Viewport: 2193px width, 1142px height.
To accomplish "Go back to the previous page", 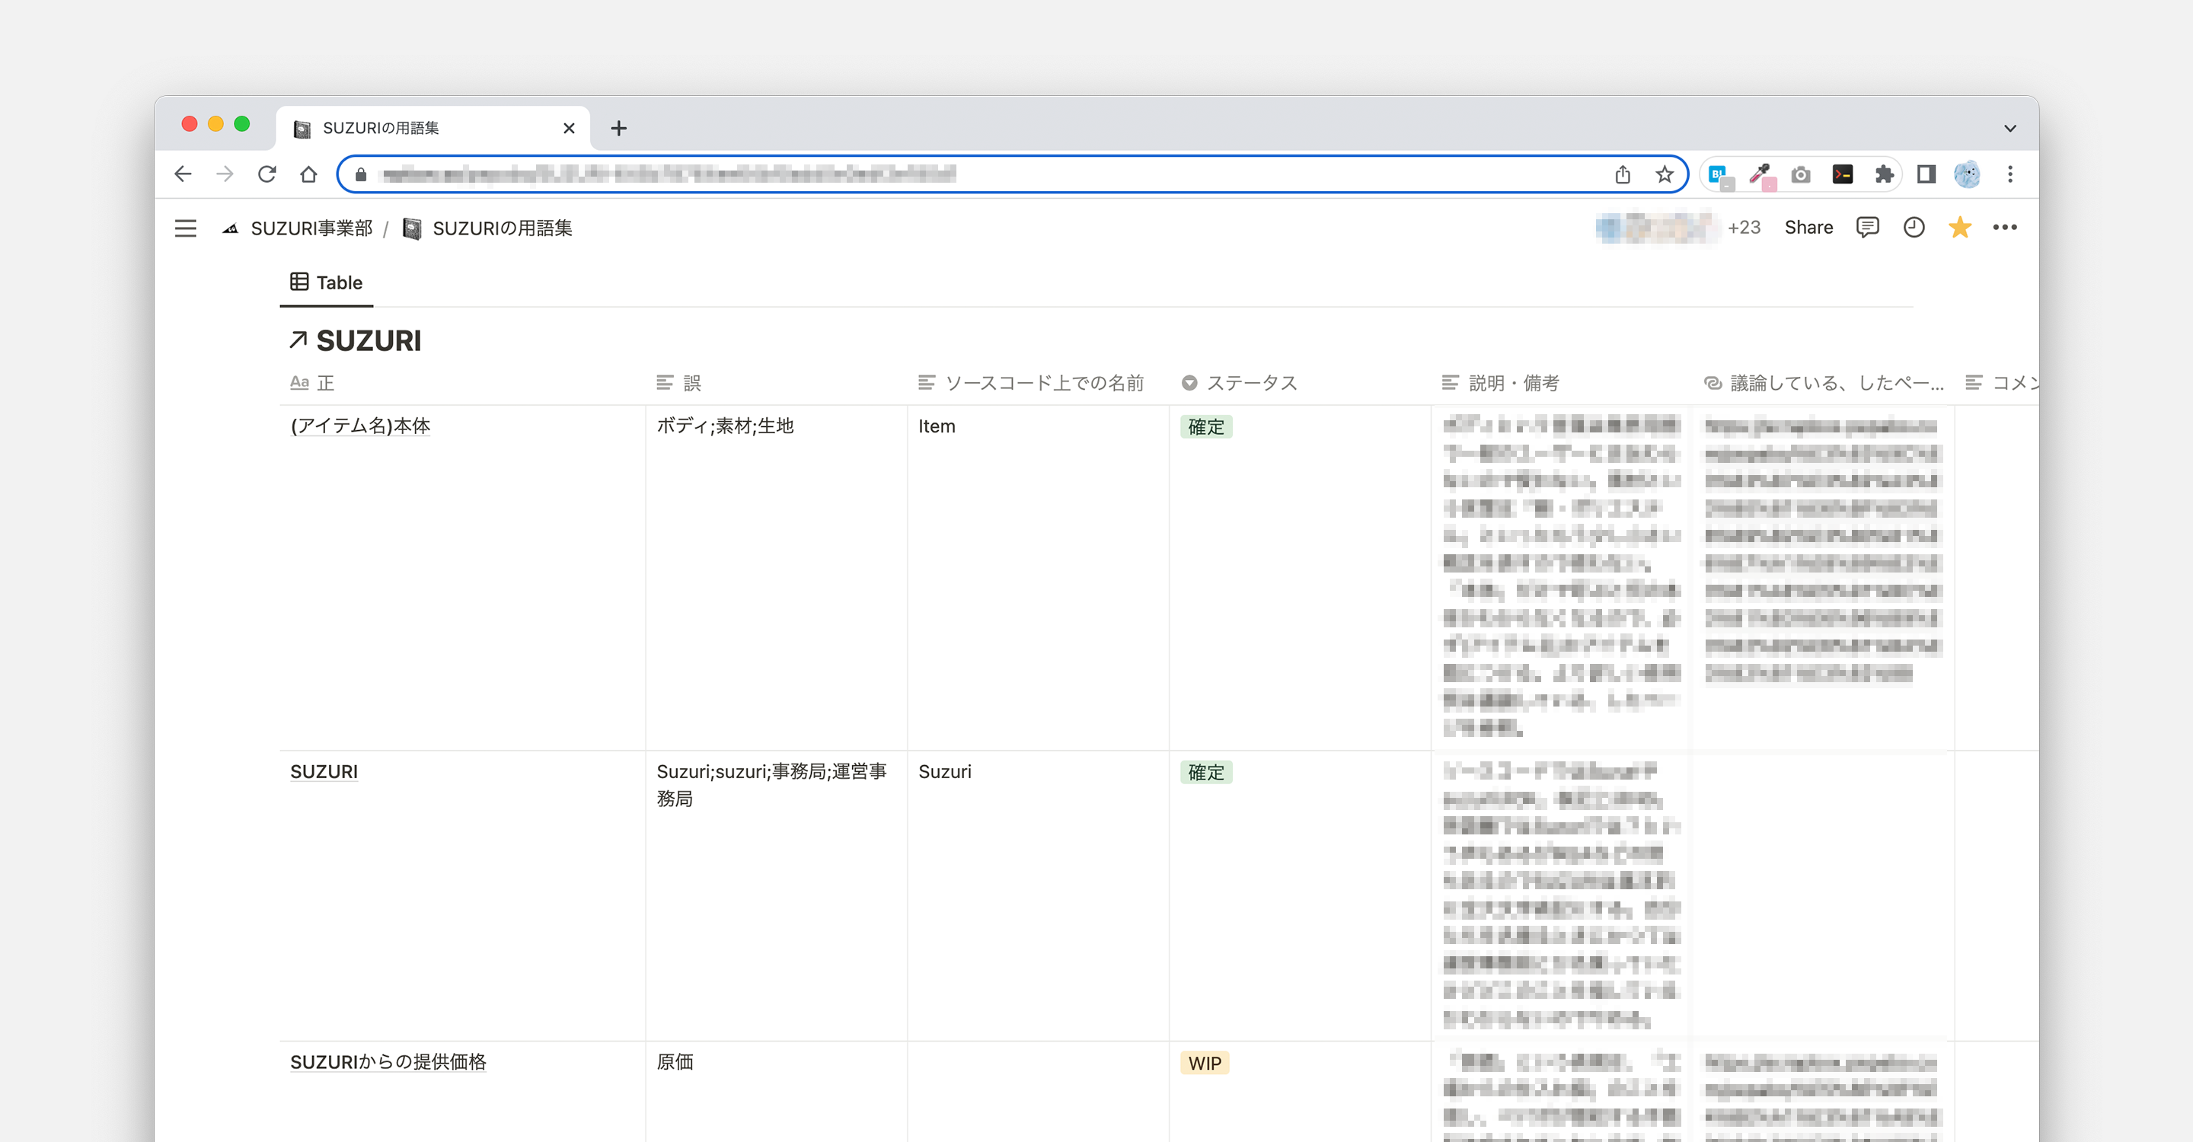I will (x=183, y=174).
